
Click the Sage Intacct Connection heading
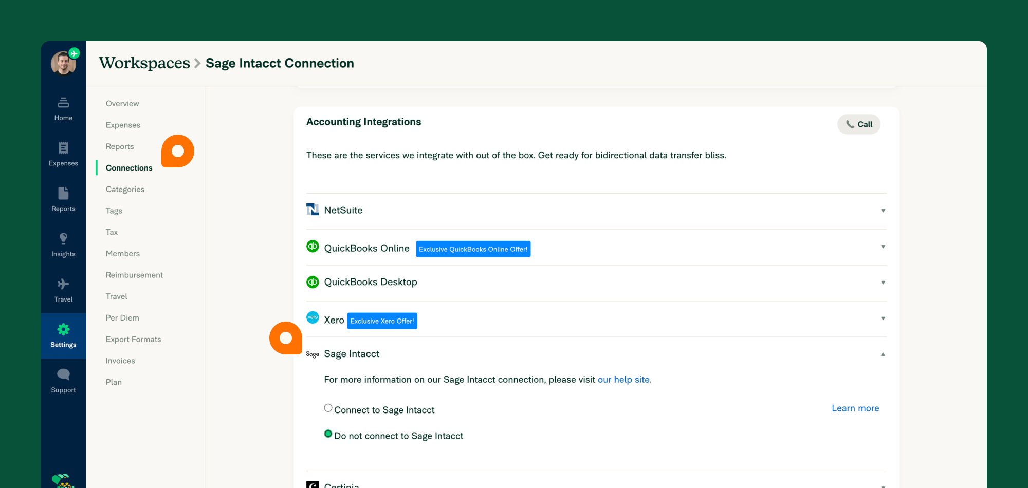(280, 63)
